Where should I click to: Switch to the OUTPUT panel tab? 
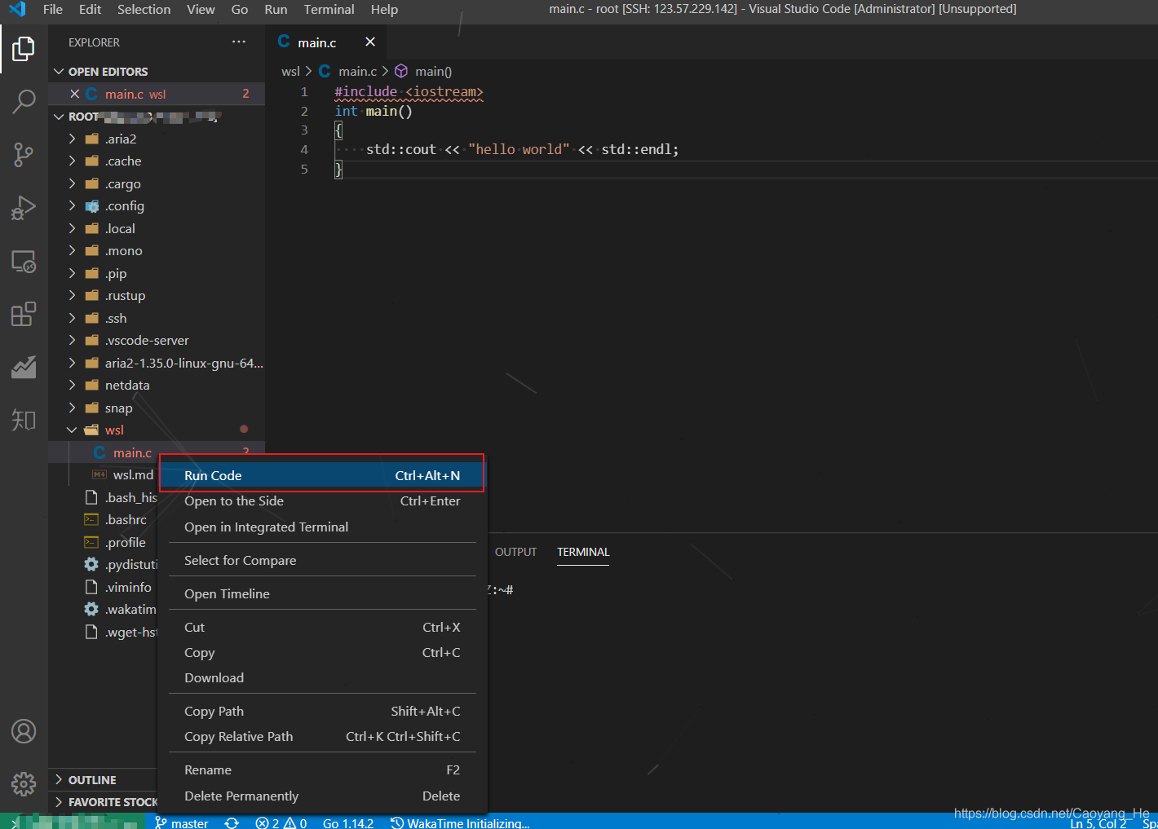(x=515, y=552)
